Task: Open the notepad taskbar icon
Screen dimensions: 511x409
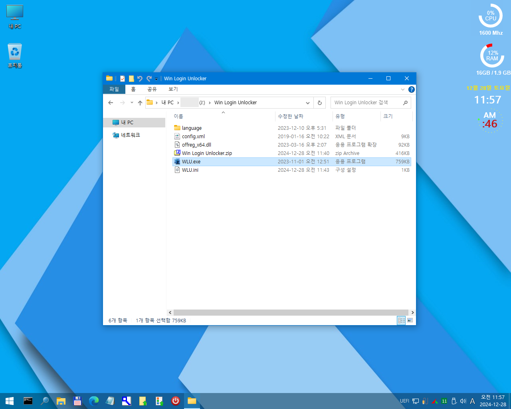Action: point(110,401)
